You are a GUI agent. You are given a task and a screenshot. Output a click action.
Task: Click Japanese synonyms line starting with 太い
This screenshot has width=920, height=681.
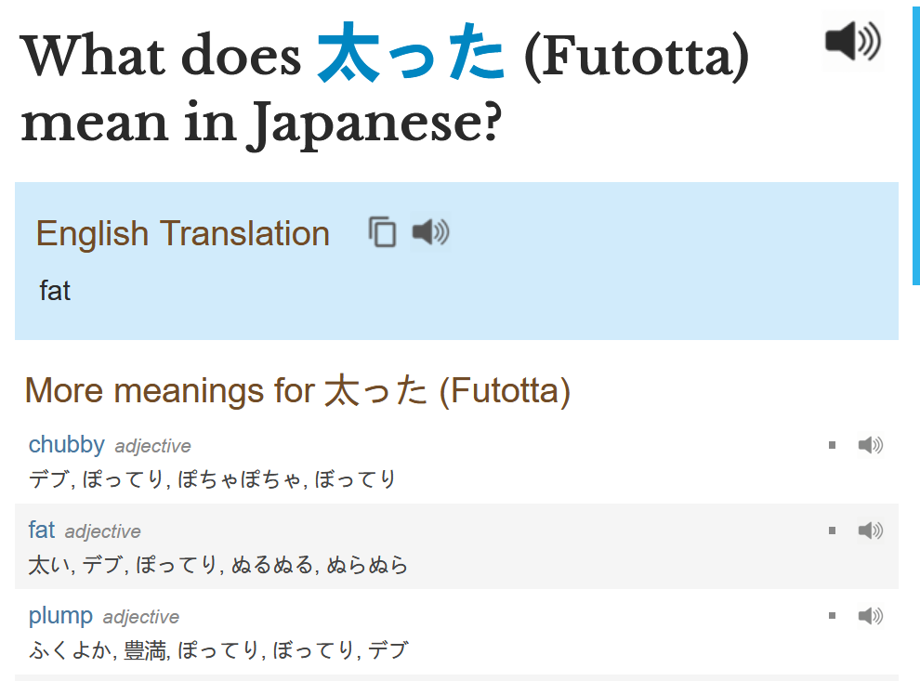point(218,565)
